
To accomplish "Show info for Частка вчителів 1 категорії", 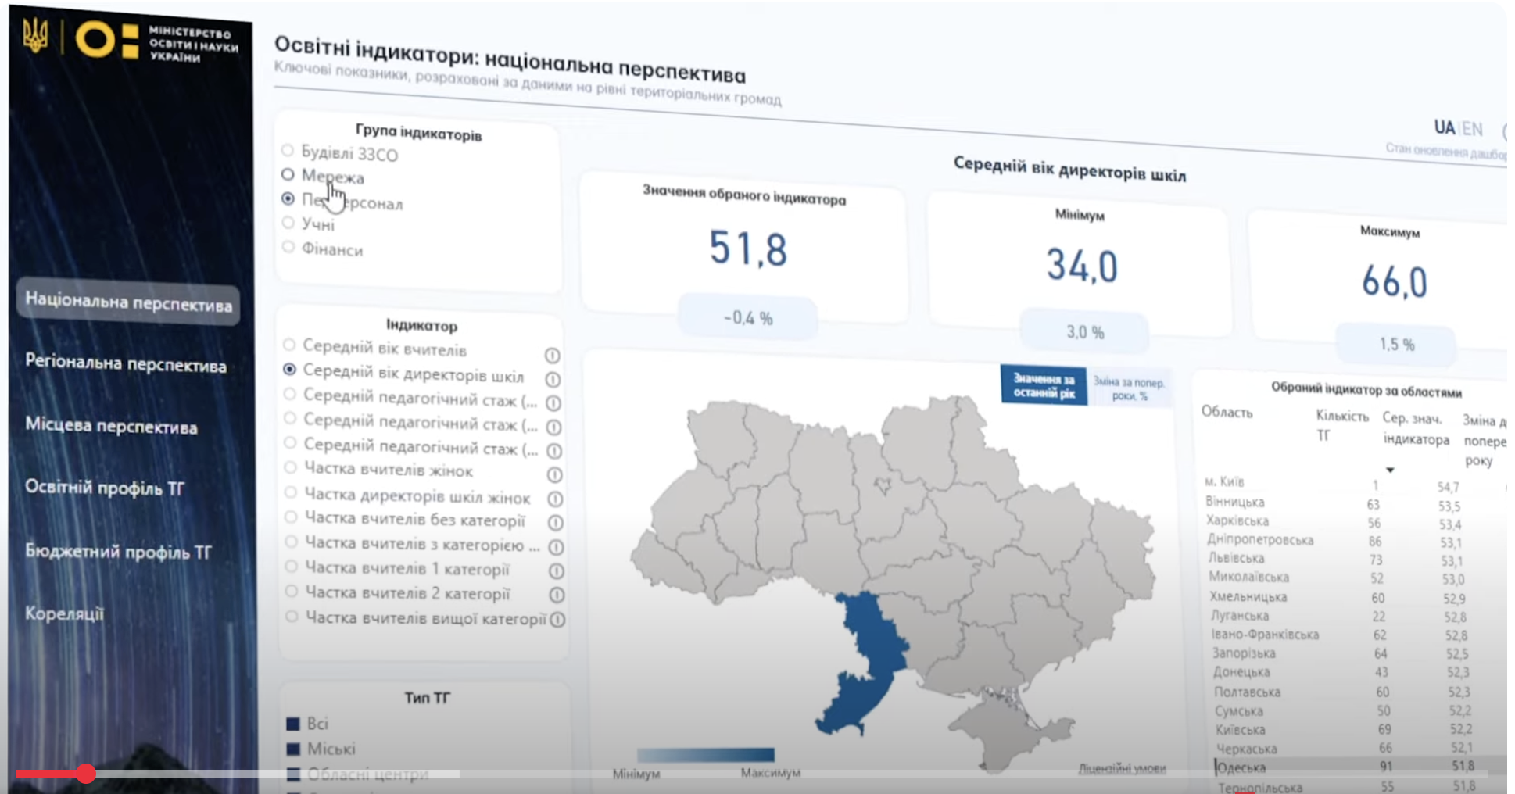I will (x=557, y=570).
